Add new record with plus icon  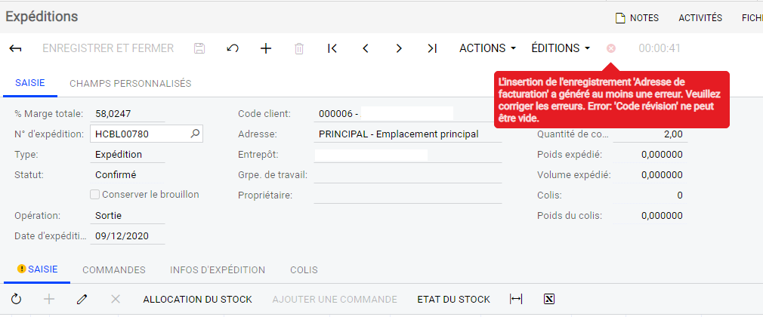[266, 48]
